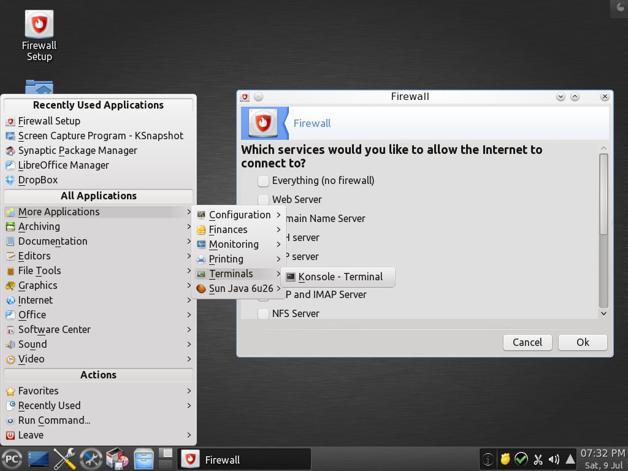
Task: Switch desktops using the pager widget
Action: point(166,459)
